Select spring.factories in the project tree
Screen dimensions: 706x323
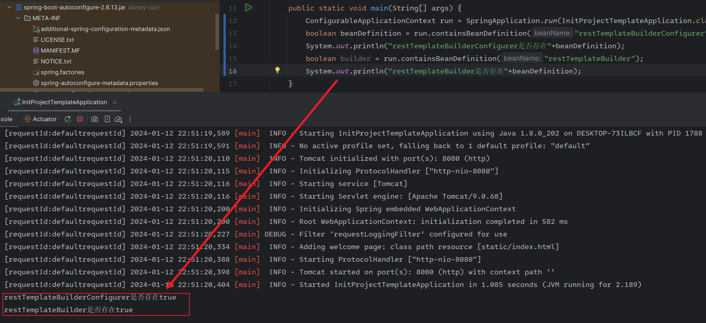(63, 72)
